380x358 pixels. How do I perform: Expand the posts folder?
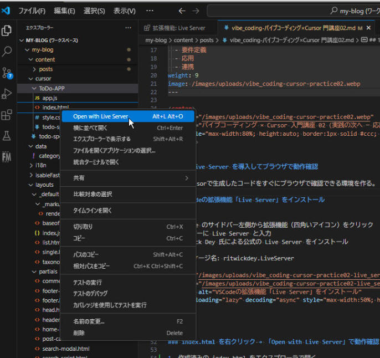(46, 69)
